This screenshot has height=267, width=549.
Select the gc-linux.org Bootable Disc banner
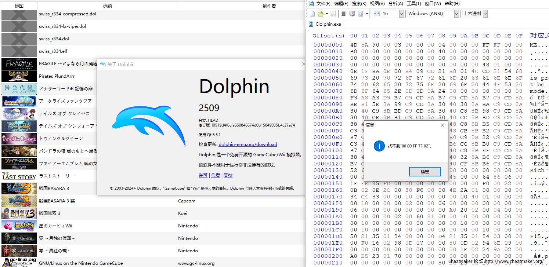tap(19, 262)
